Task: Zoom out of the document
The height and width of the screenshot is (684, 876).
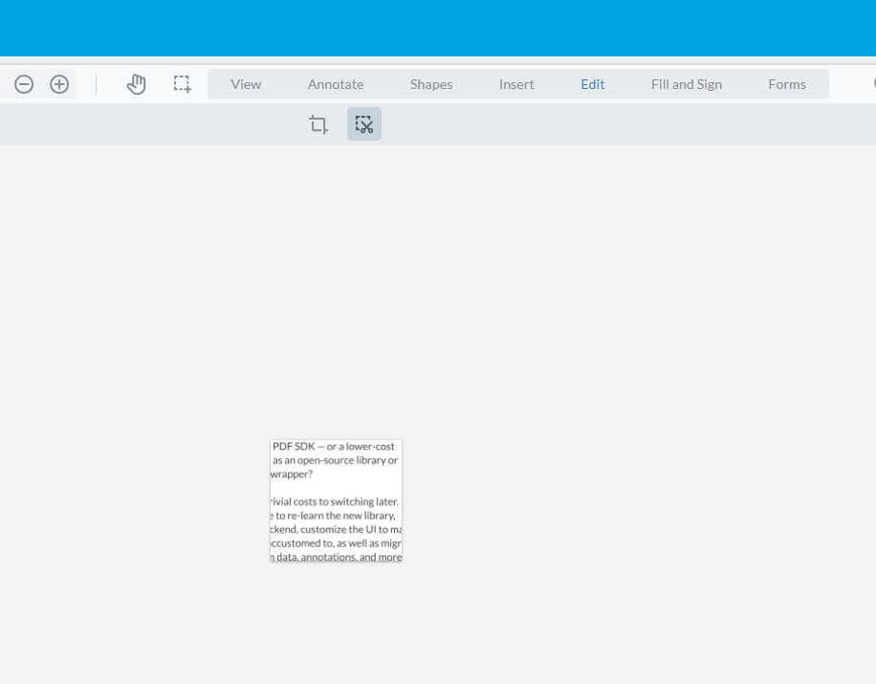Action: pos(24,84)
